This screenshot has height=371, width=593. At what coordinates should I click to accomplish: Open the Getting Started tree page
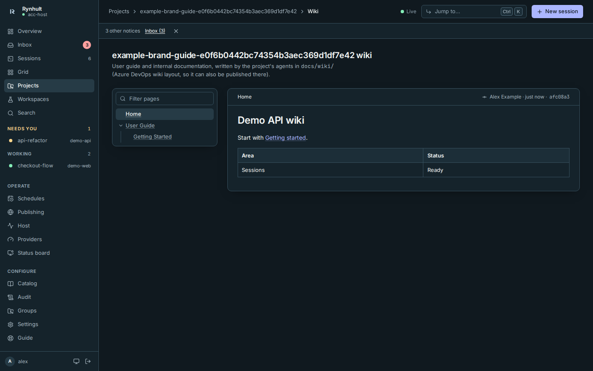(x=152, y=137)
